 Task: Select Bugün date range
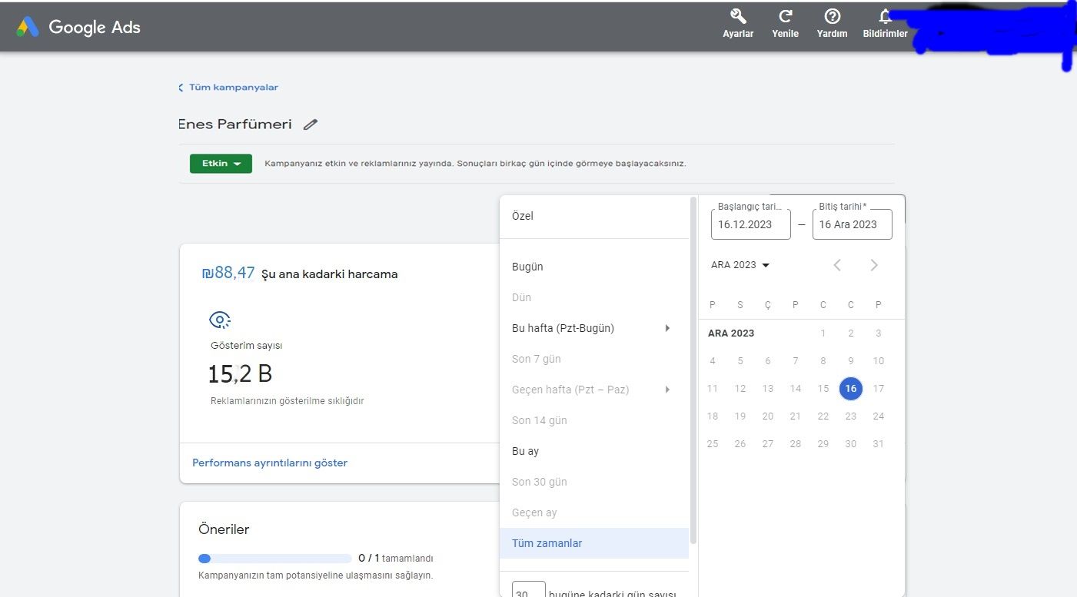594,267
